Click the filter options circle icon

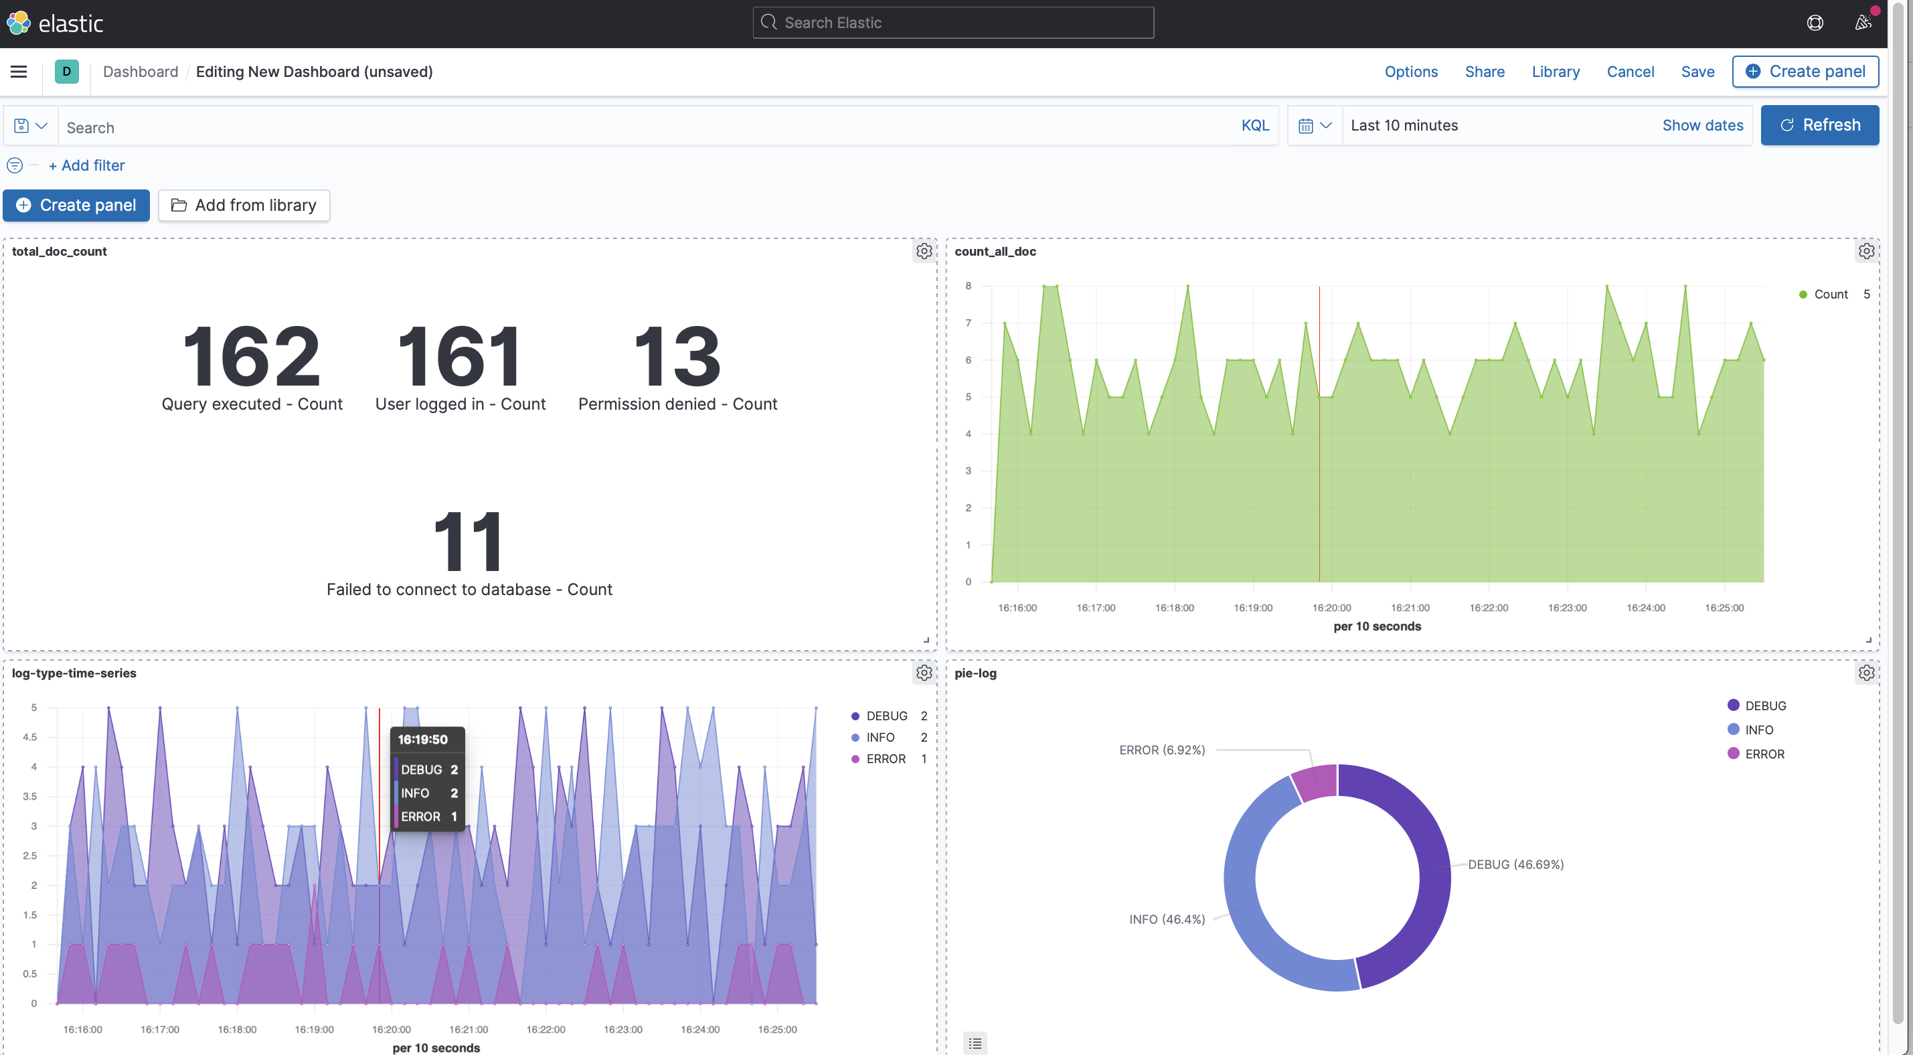pyautogui.click(x=15, y=165)
